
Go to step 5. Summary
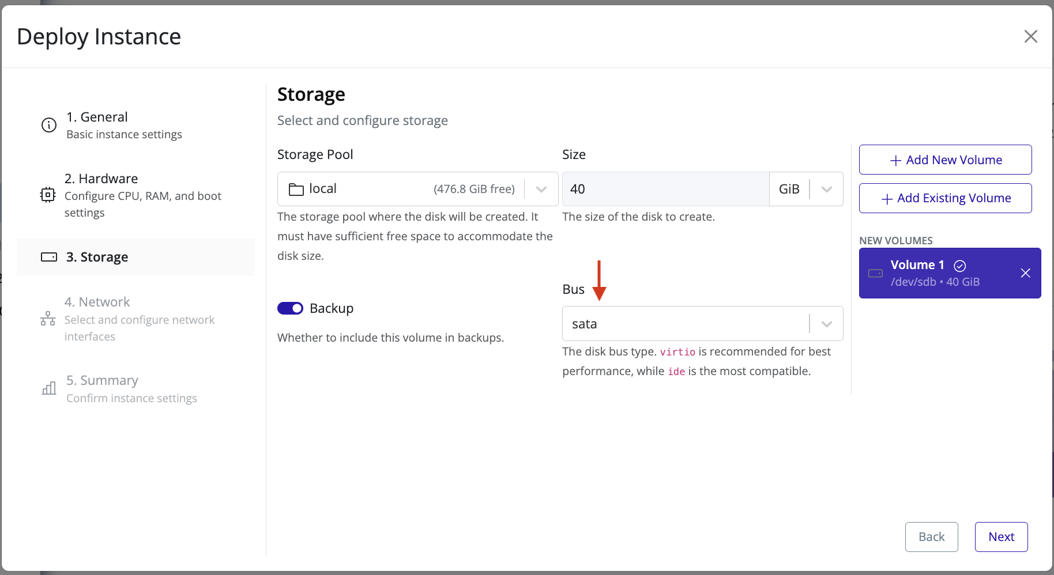(x=135, y=389)
